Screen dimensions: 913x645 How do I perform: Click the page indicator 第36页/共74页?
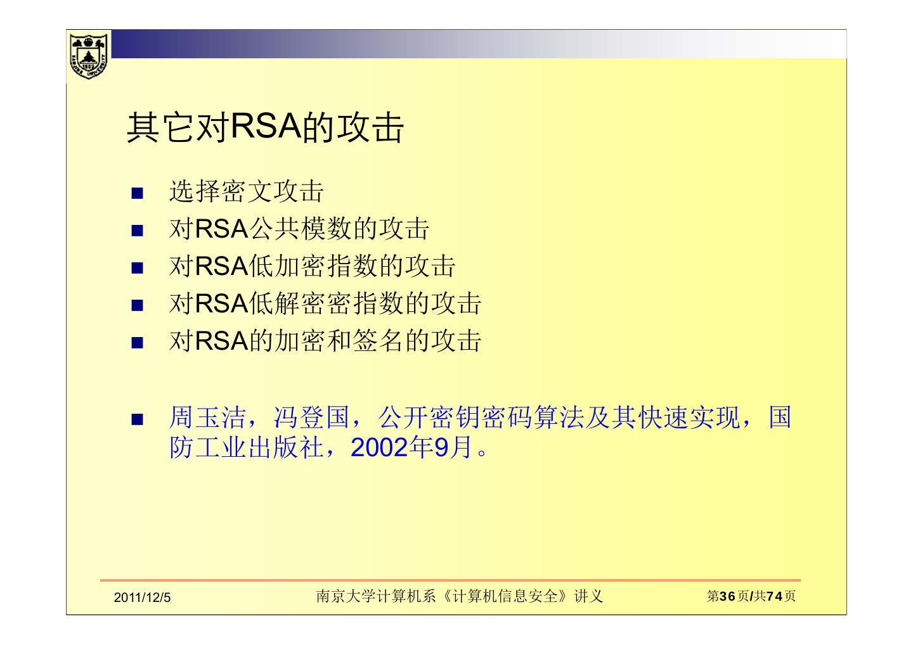point(751,596)
